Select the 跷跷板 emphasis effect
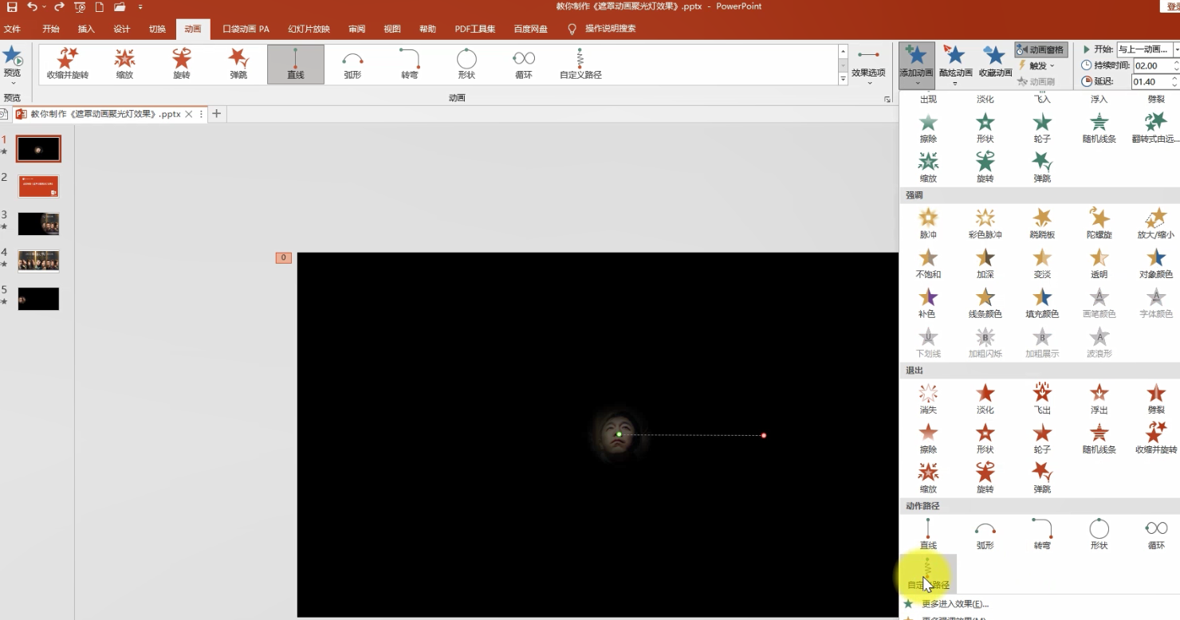This screenshot has height=620, width=1180. pos(1042,223)
